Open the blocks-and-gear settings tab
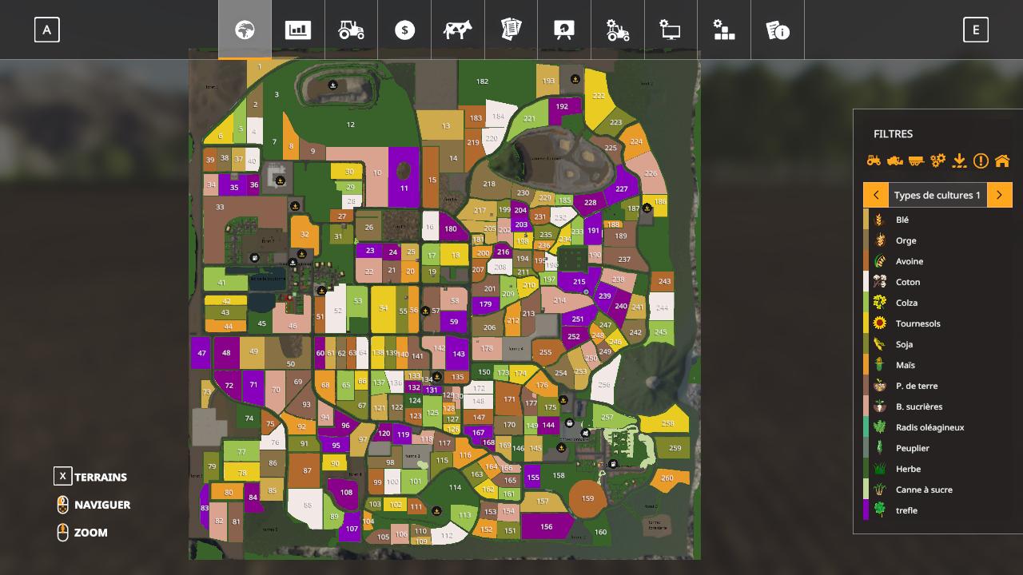The image size is (1023, 575). coord(724,30)
